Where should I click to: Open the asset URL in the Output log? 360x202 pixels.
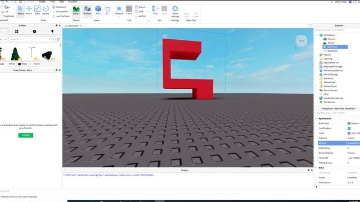[x=126, y=175]
